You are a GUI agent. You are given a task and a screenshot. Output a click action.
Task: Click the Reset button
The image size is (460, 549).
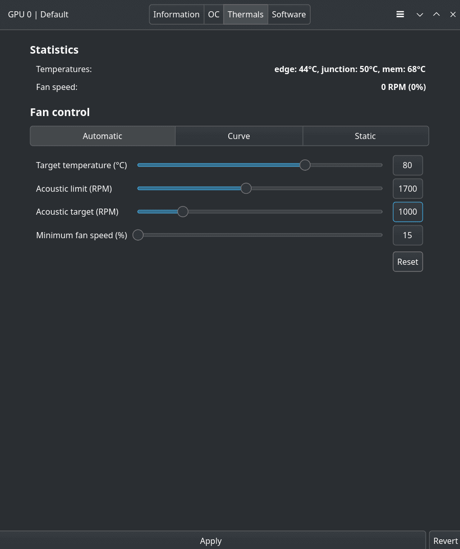pos(408,262)
